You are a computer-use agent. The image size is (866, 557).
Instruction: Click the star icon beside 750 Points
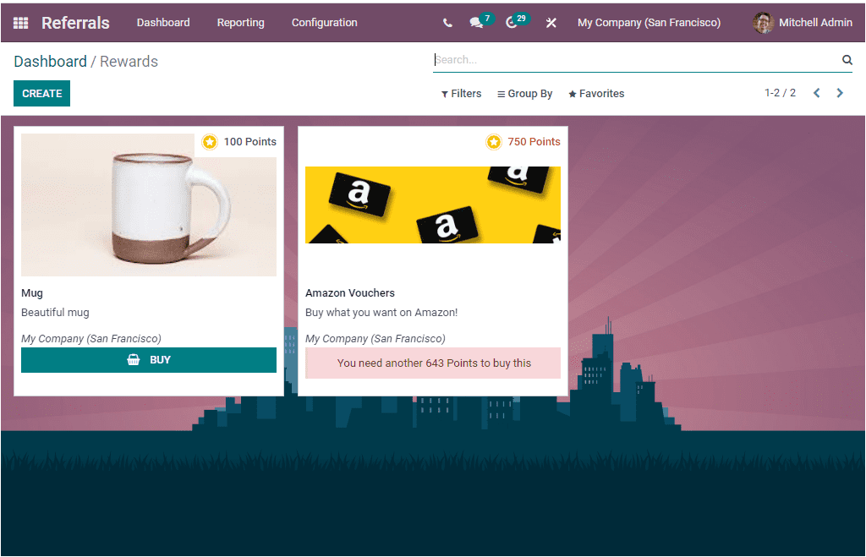click(x=494, y=142)
